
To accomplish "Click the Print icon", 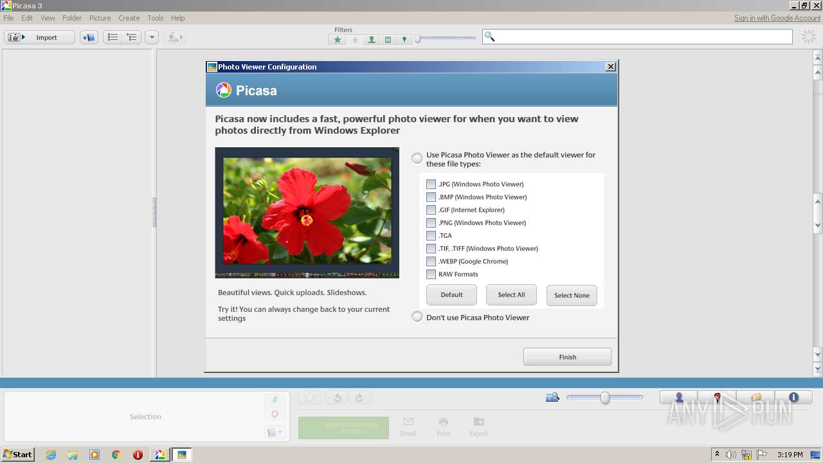I will pyautogui.click(x=444, y=426).
